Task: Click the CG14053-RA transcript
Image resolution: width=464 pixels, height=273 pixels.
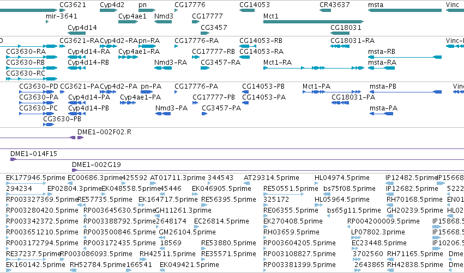Action: pyautogui.click(x=244, y=57)
